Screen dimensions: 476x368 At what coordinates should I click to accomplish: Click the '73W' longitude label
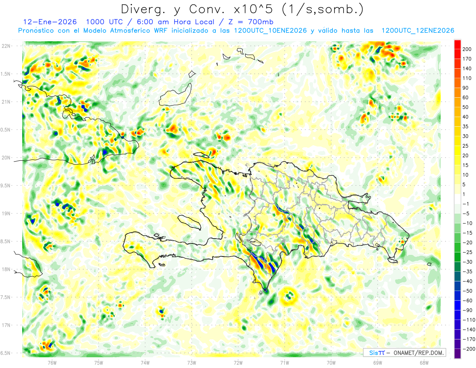(x=192, y=362)
